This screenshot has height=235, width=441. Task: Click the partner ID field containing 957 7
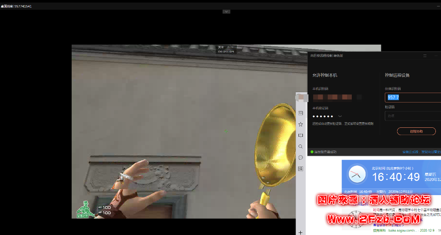coord(413,97)
